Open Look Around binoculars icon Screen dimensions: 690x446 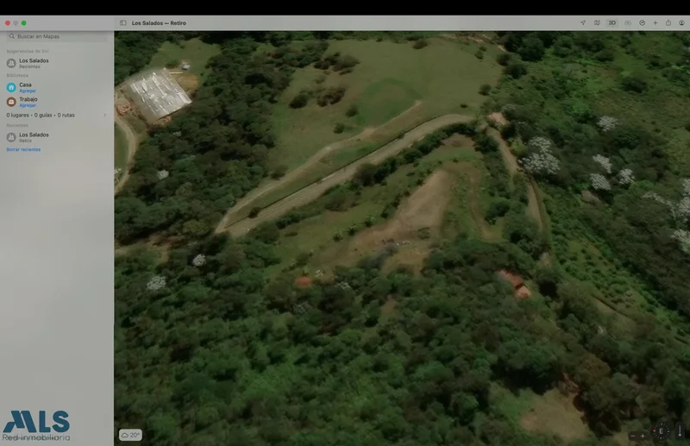coord(628,23)
